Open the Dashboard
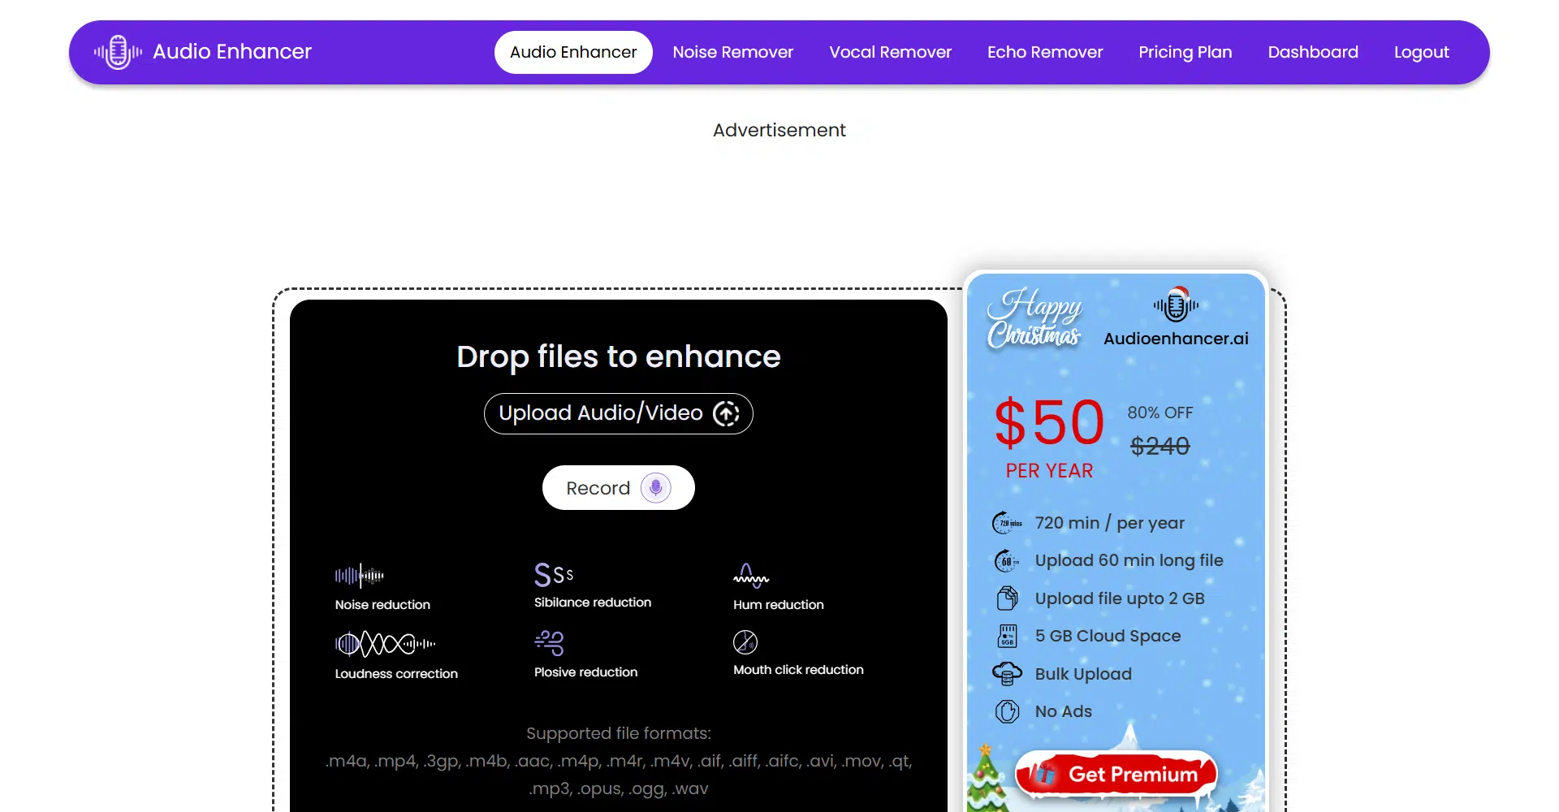 tap(1312, 52)
